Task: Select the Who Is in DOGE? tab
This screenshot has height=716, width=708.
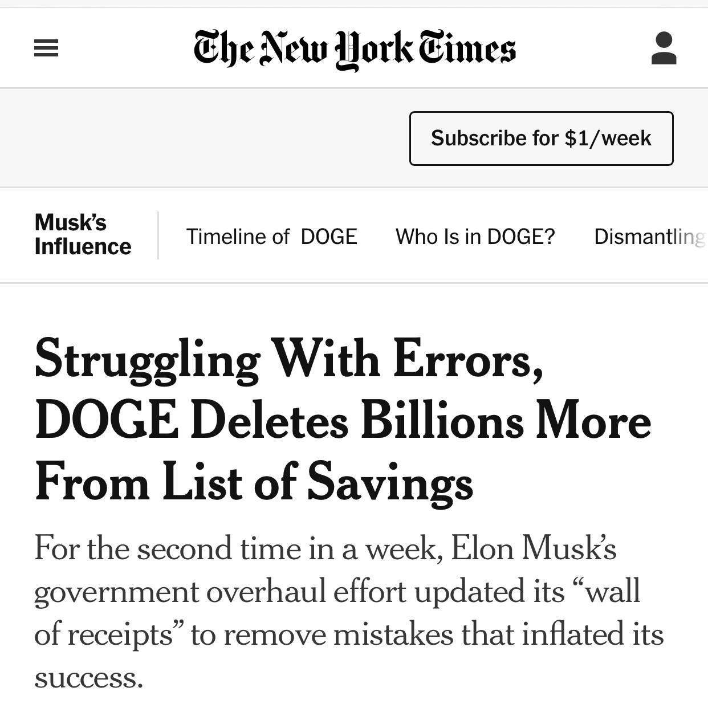Action: coord(475,237)
